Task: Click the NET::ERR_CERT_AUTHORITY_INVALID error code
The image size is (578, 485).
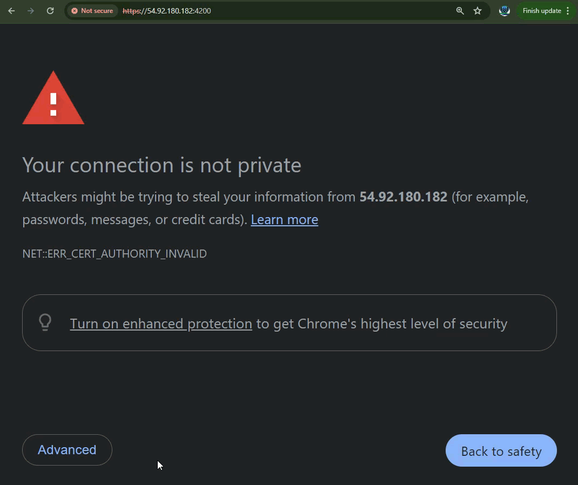Action: (x=115, y=254)
